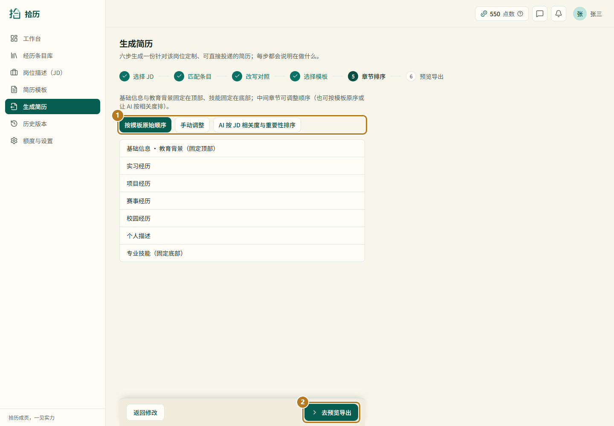The height and width of the screenshot is (426, 614).
Task: Click the points help question icon
Action: 520,14
